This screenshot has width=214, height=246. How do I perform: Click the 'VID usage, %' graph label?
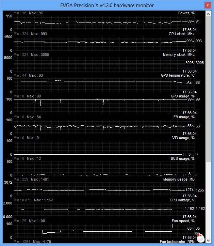[183, 138]
